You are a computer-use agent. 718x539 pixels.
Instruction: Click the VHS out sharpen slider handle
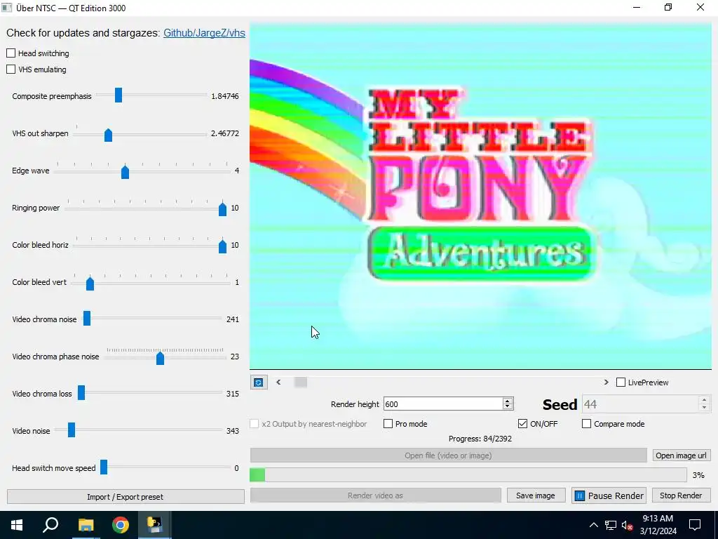(108, 135)
